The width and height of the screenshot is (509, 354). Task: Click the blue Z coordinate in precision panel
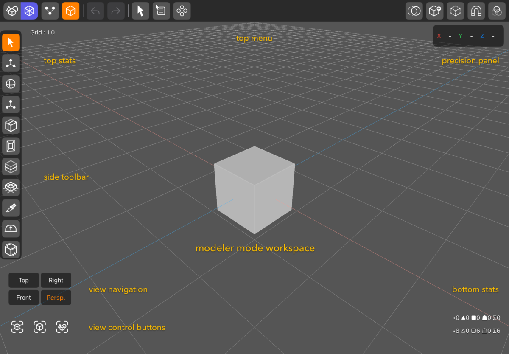pyautogui.click(x=482, y=36)
